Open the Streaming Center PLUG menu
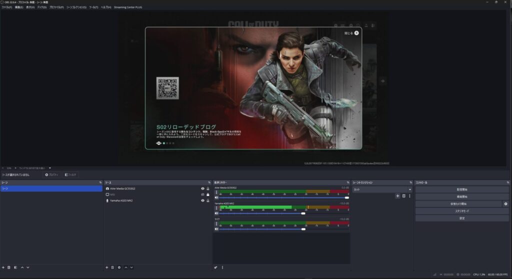This screenshot has width=512, height=279. [x=128, y=7]
